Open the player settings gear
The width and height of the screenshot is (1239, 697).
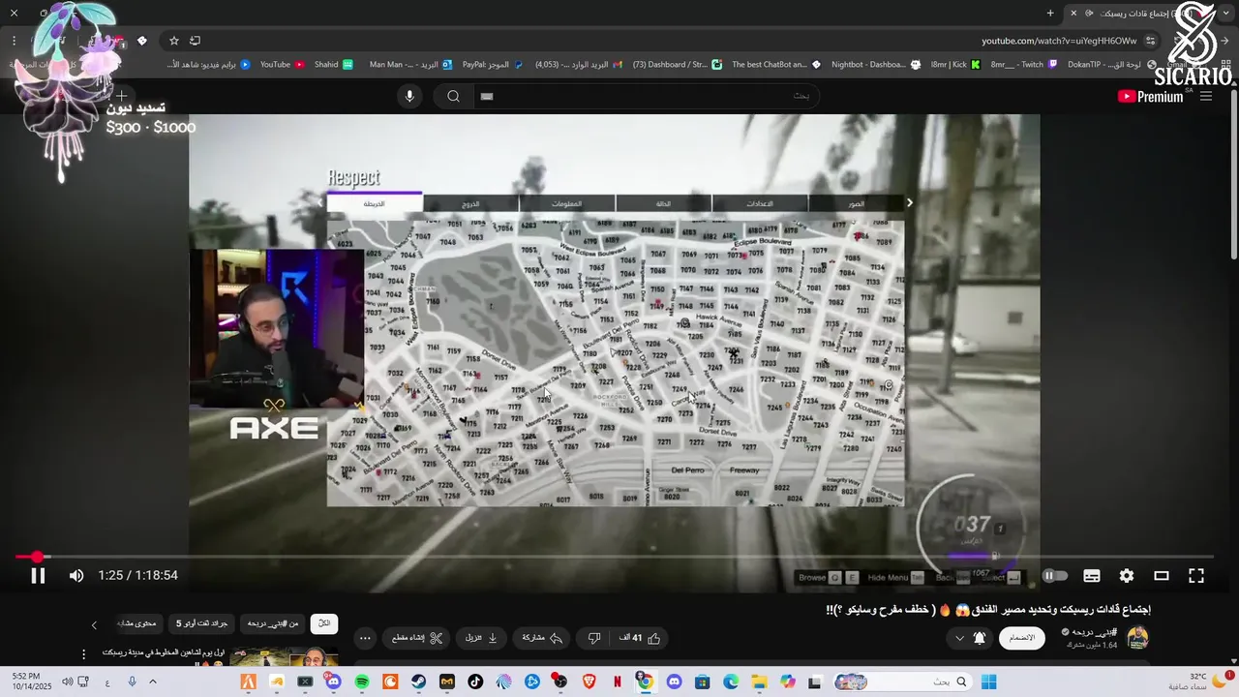click(1127, 576)
